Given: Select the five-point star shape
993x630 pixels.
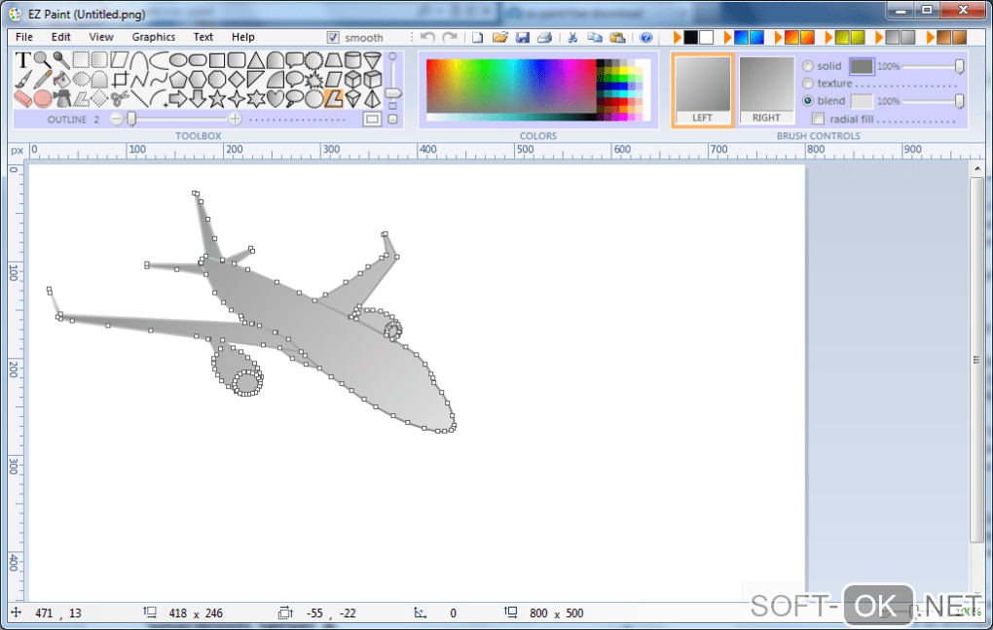Looking at the screenshot, I should tap(216, 98).
